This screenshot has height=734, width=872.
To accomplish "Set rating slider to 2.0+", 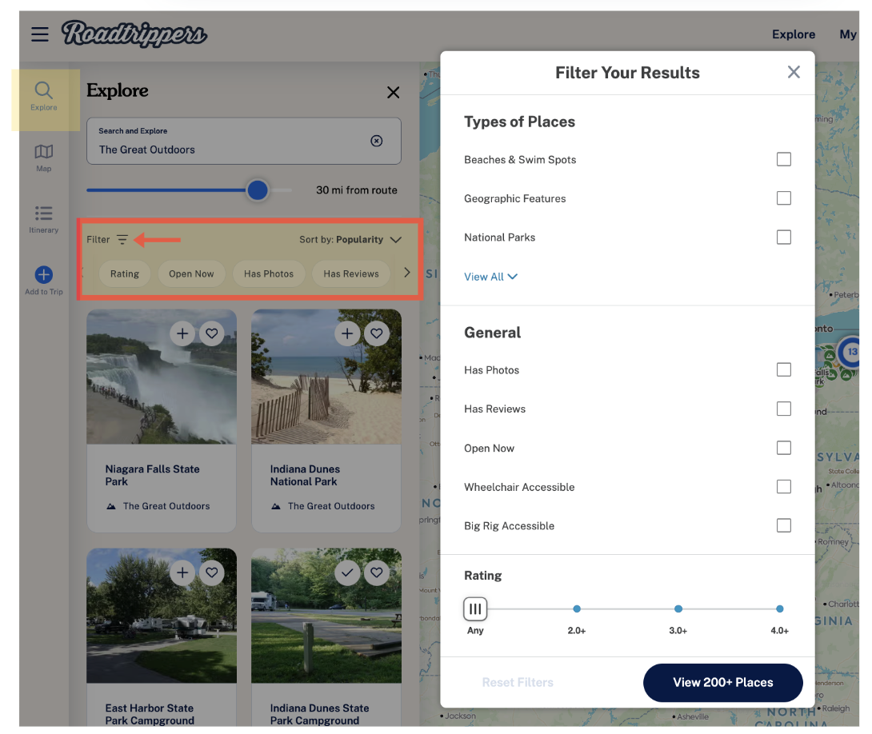I will click(x=577, y=609).
